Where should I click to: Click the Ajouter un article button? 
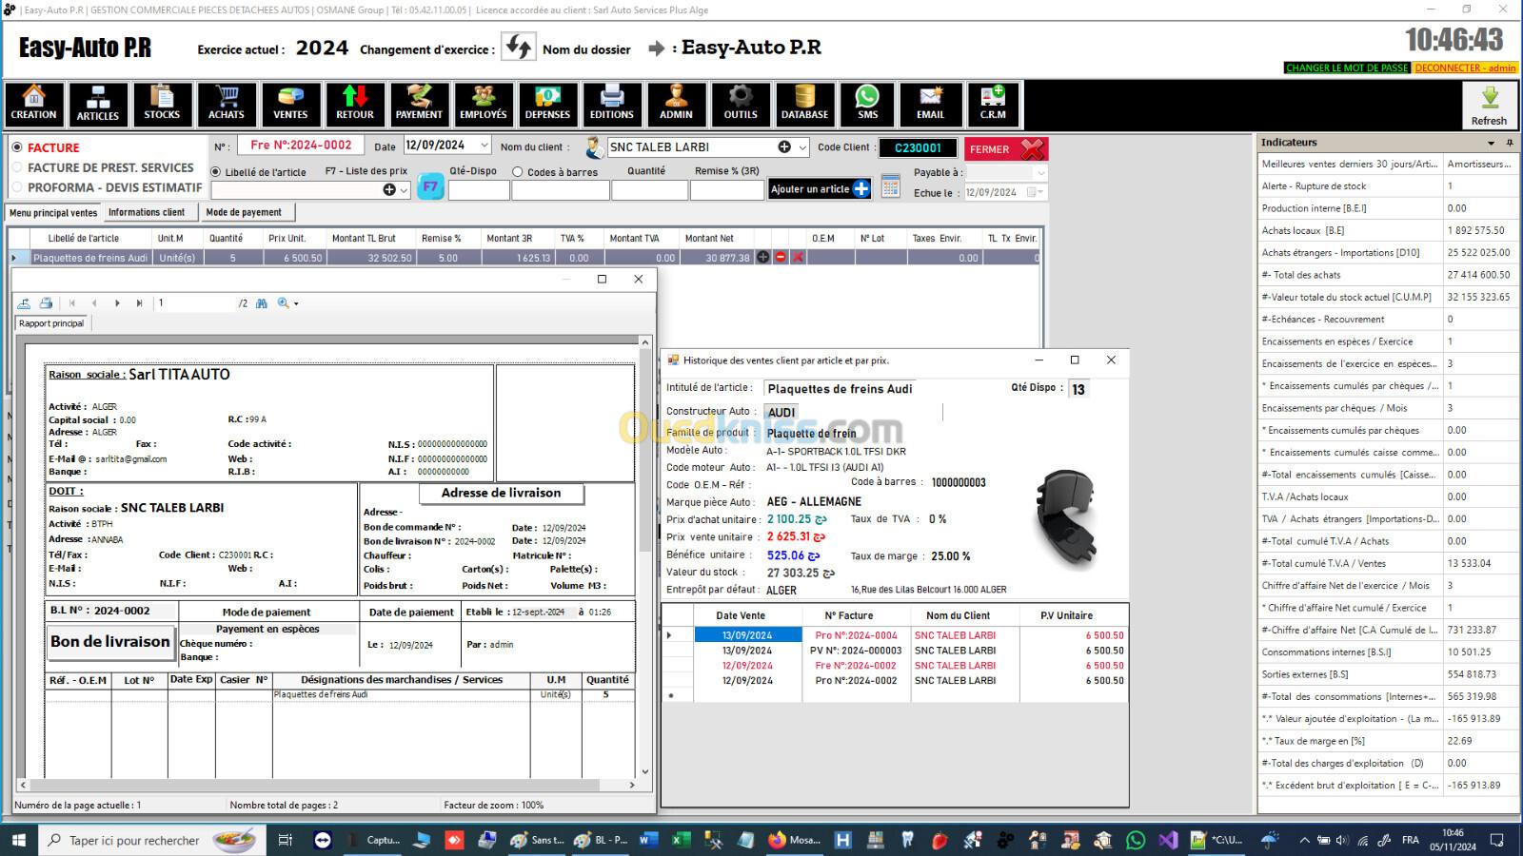click(819, 189)
